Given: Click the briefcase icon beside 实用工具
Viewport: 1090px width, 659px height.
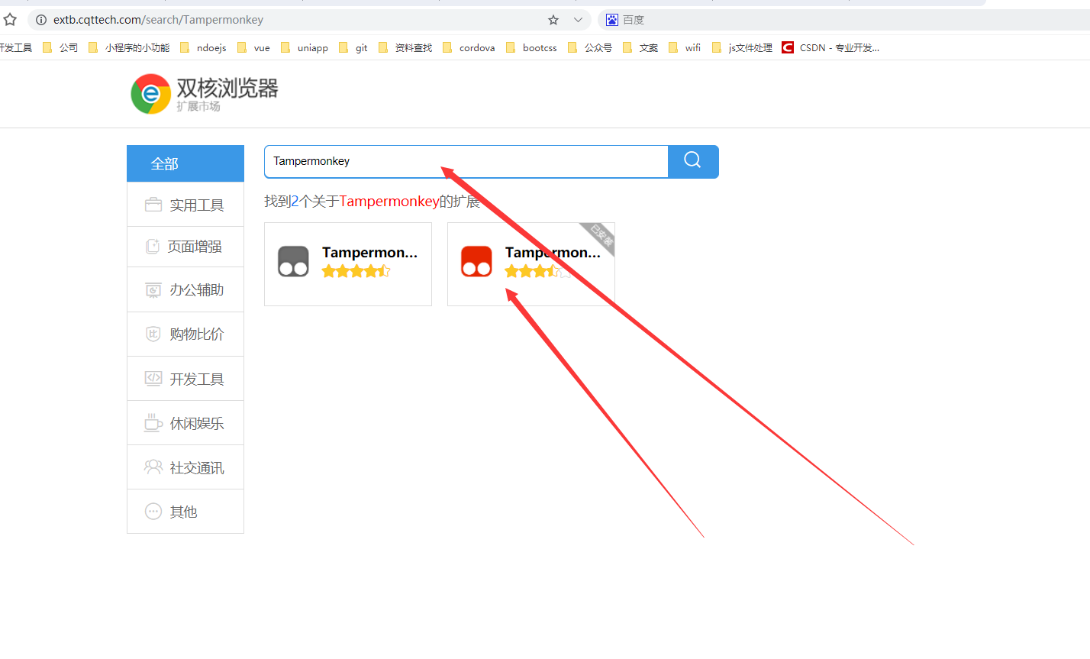Looking at the screenshot, I should (x=153, y=205).
